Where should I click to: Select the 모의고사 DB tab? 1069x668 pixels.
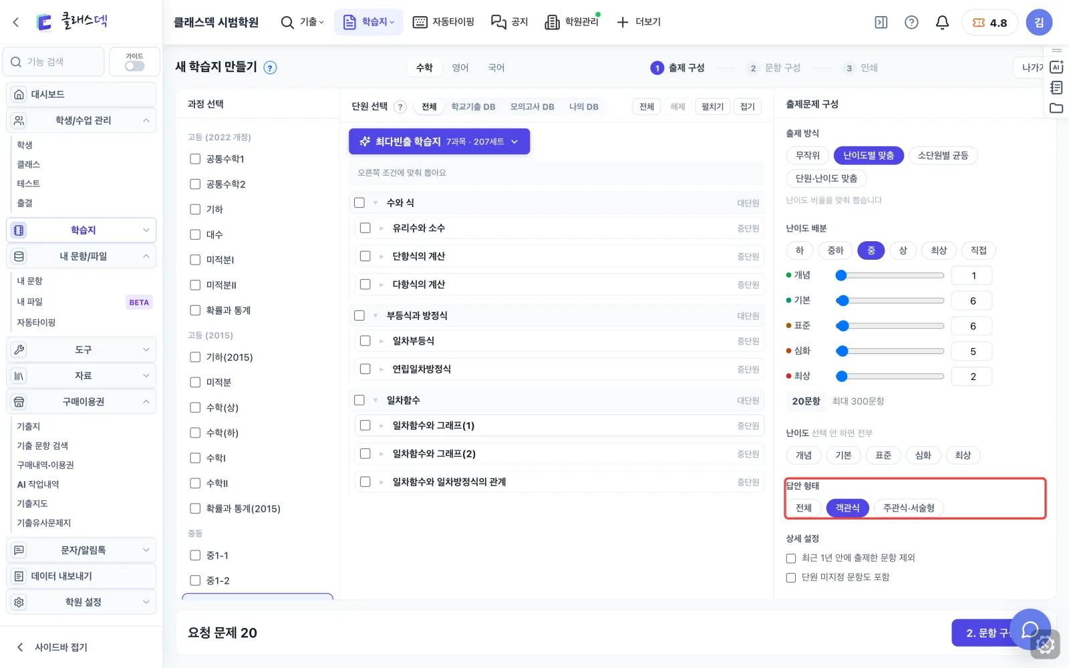[x=532, y=107]
